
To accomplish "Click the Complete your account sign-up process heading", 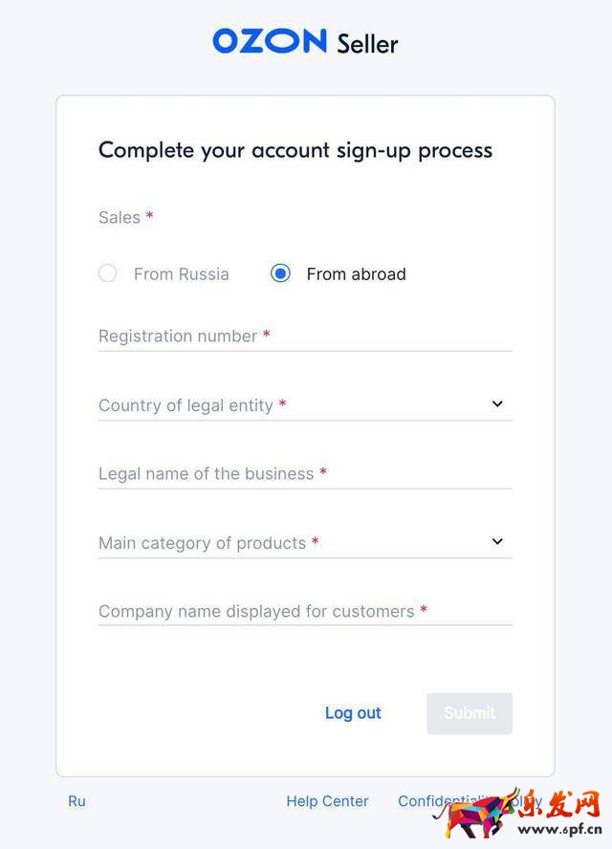I will [x=295, y=150].
